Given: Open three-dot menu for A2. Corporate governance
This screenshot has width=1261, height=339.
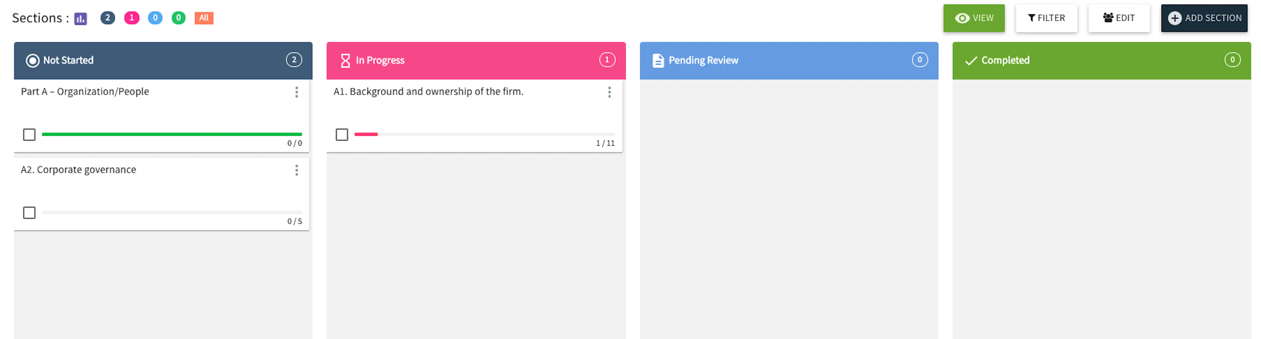Looking at the screenshot, I should pyautogui.click(x=297, y=170).
